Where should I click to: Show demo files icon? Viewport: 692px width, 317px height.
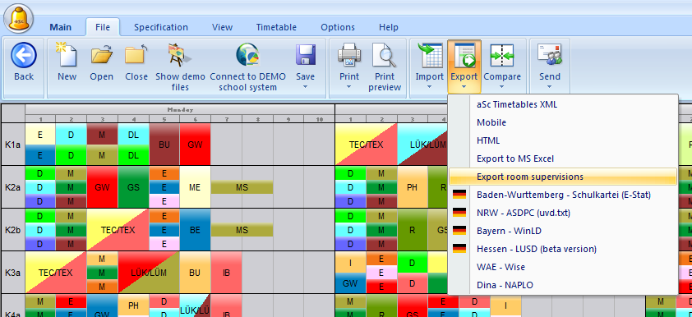click(180, 54)
